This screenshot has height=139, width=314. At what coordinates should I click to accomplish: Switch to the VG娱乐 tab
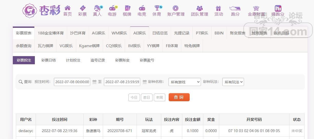pyautogui.click(x=66, y=46)
